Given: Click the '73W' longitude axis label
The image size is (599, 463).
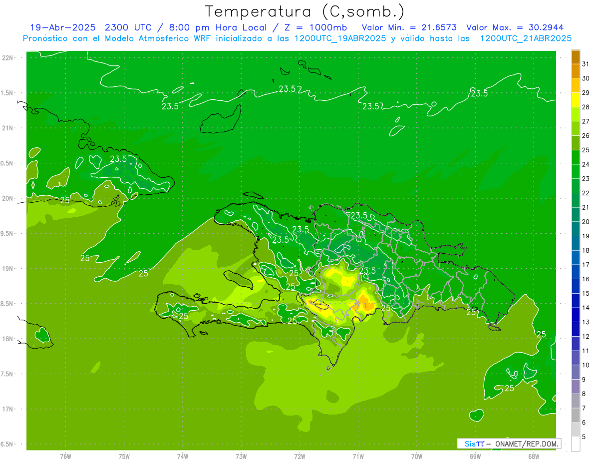Looking at the screenshot, I should pyautogui.click(x=241, y=456).
